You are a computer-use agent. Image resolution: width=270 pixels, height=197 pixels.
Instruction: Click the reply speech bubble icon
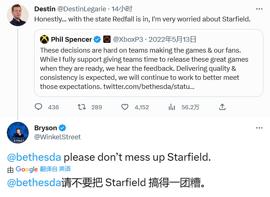click(39, 107)
